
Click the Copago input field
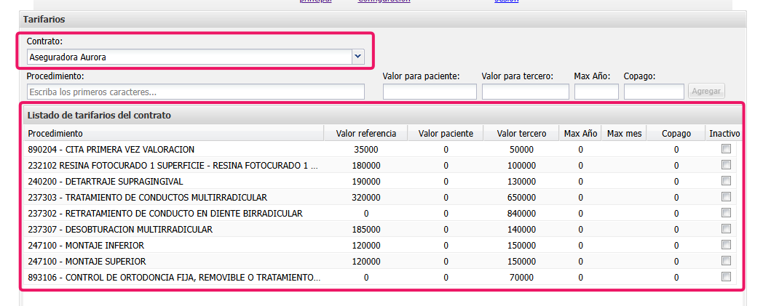click(x=654, y=92)
